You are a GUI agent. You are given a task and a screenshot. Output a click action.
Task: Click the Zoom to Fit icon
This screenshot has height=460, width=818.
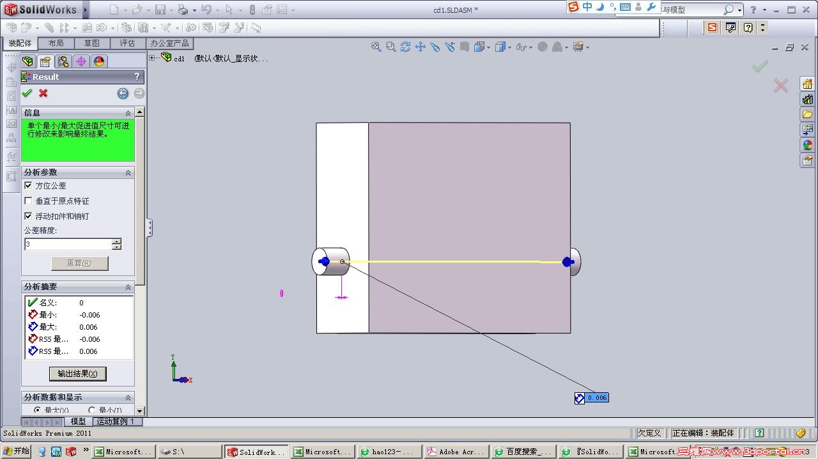pyautogui.click(x=376, y=47)
